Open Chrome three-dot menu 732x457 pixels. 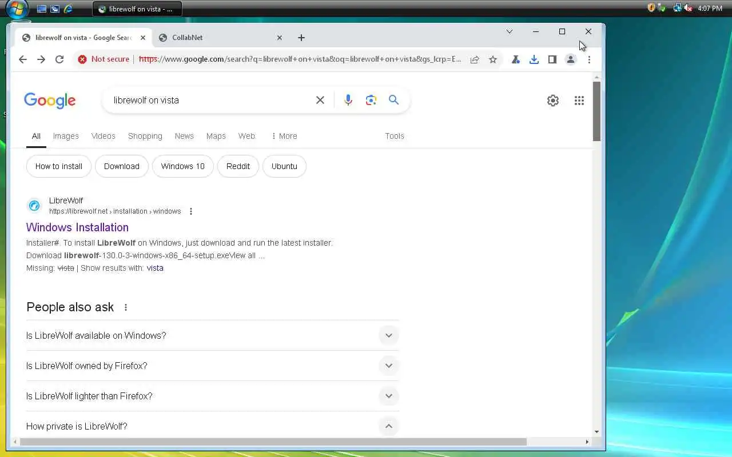pos(589,59)
